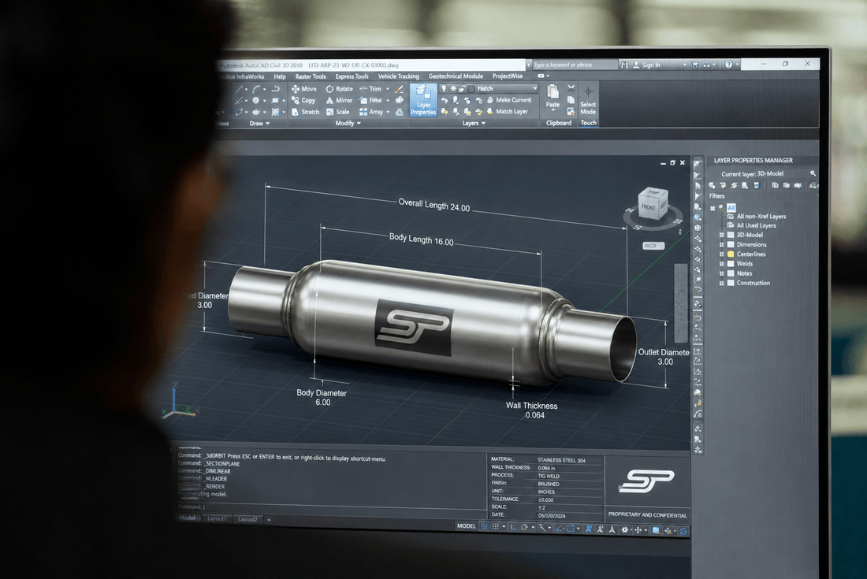Toggle ortho mode in the status bar
The width and height of the screenshot is (867, 579).
pos(513,528)
